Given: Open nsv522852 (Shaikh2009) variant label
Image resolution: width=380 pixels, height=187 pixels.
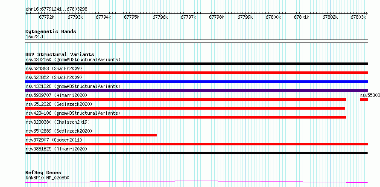Looking at the screenshot, I should tap(54, 77).
